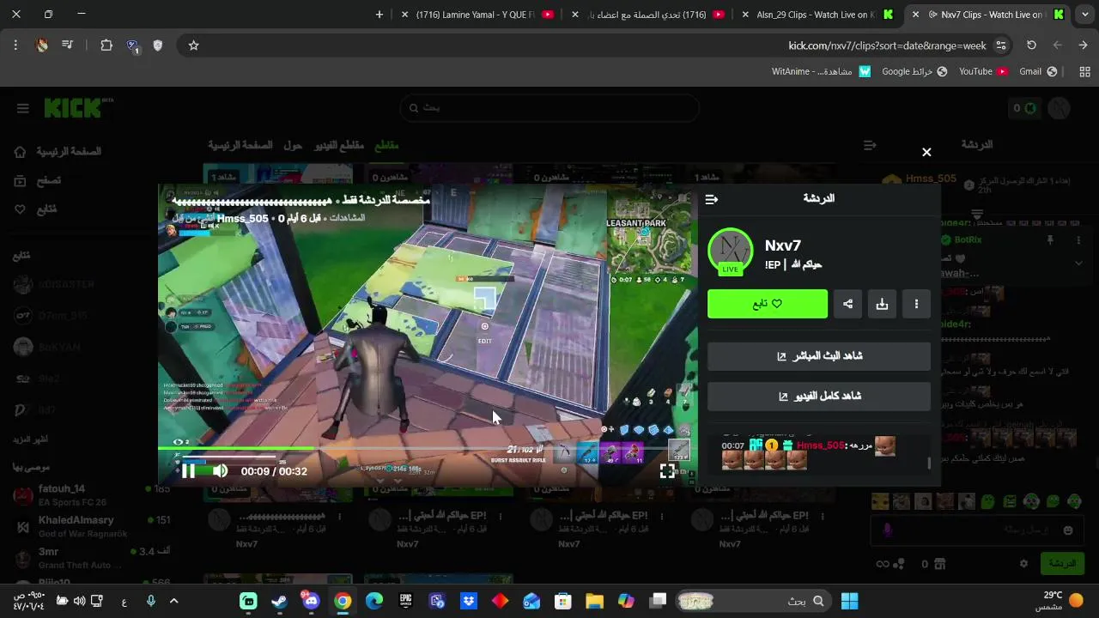Open the Chrome media control icon
Screen dimensions: 1099x618
67,45
